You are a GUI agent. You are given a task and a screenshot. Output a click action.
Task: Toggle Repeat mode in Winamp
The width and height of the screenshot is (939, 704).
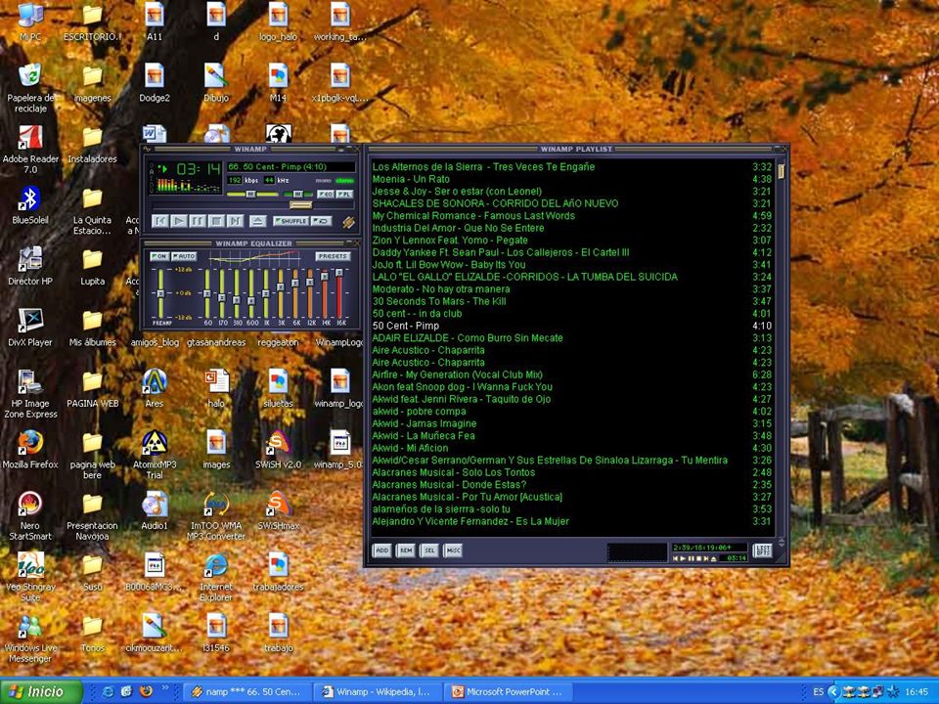coord(321,221)
